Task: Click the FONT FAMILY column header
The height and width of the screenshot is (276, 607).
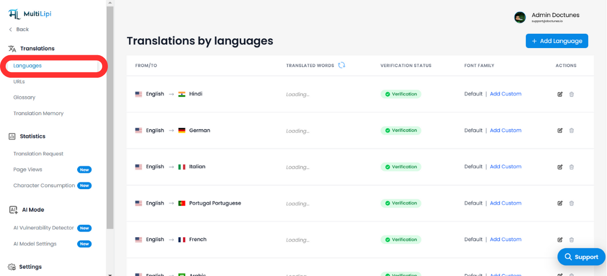Action: [x=479, y=65]
